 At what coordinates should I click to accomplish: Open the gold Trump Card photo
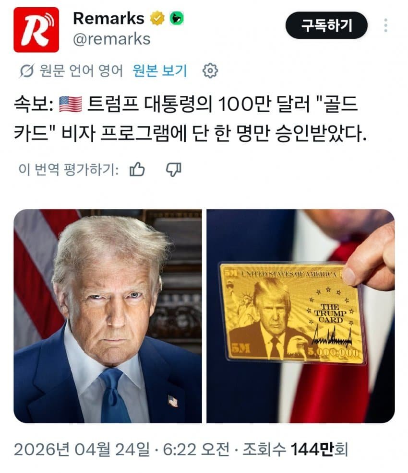(300, 316)
